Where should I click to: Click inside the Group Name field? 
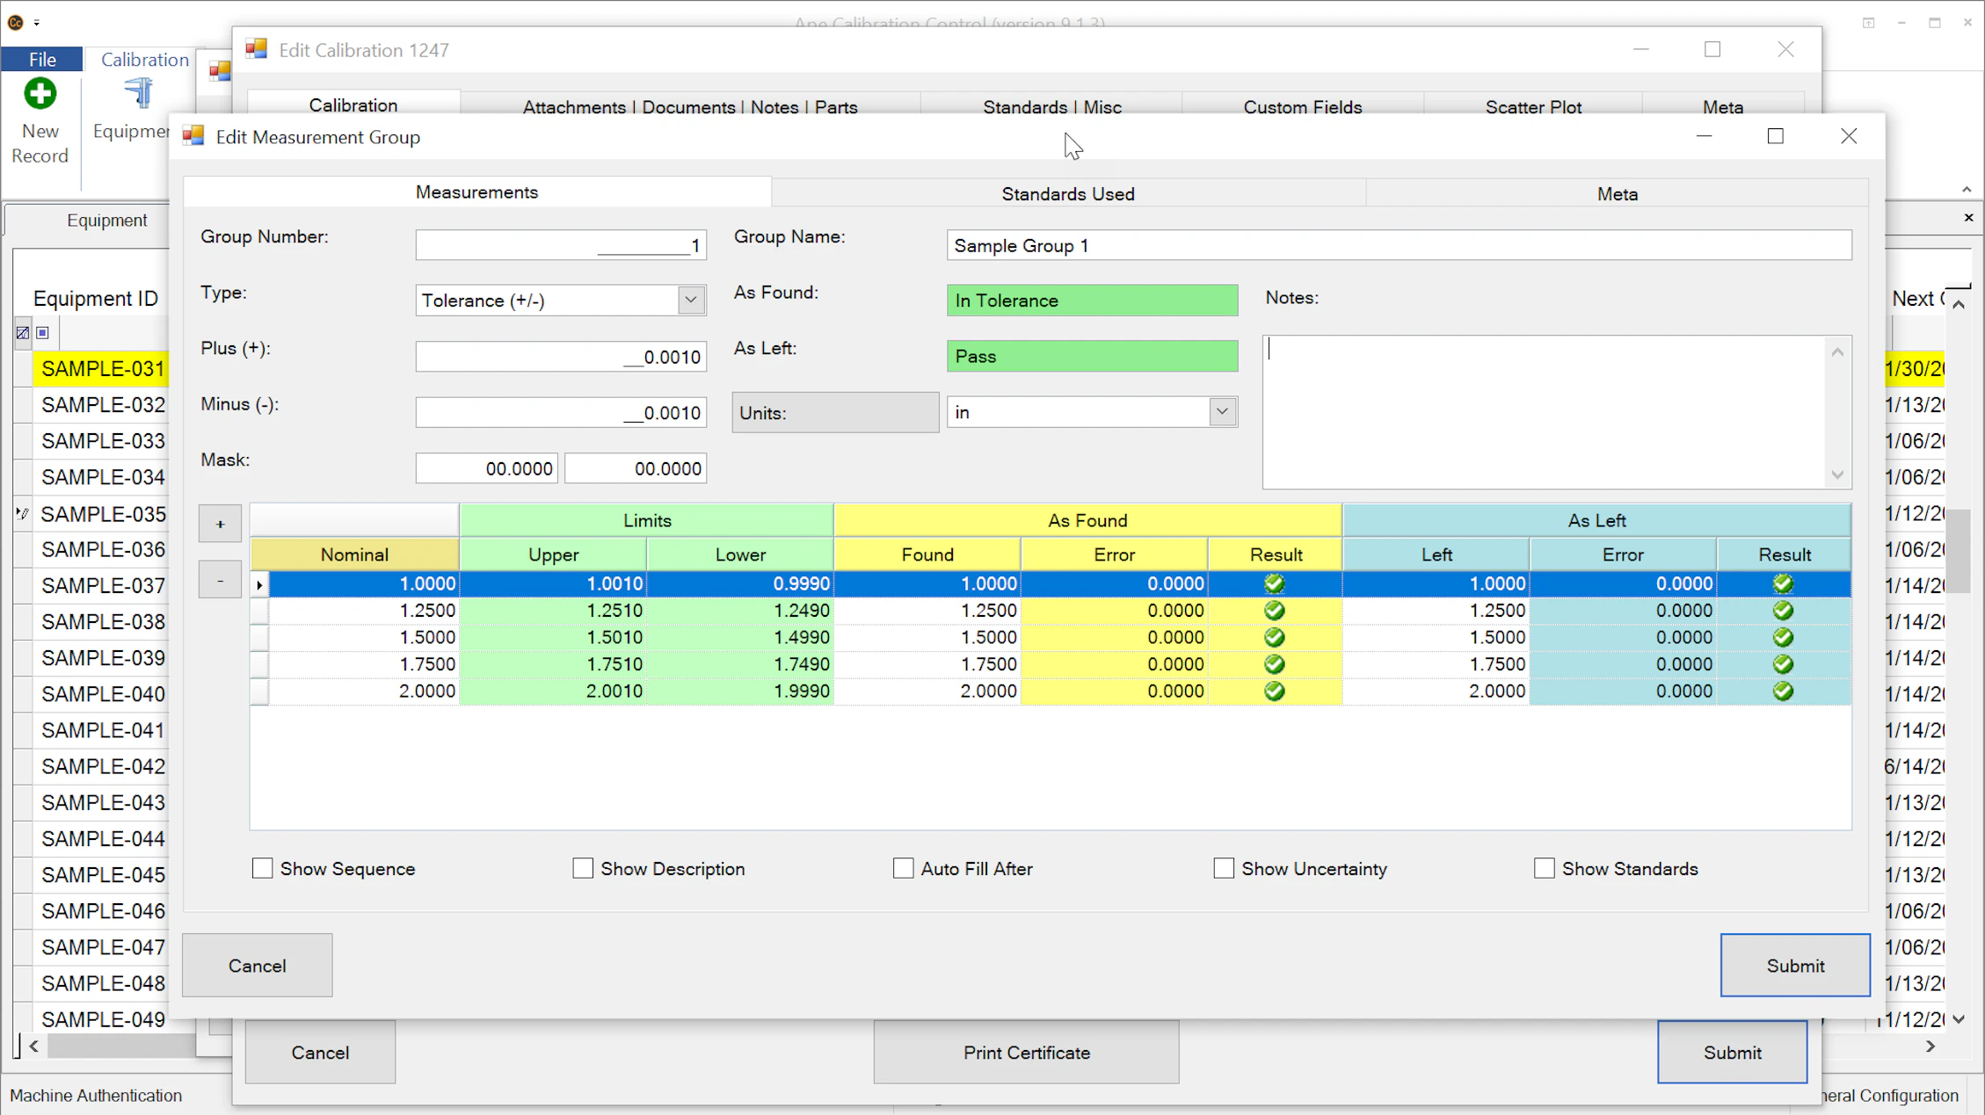pos(1398,245)
